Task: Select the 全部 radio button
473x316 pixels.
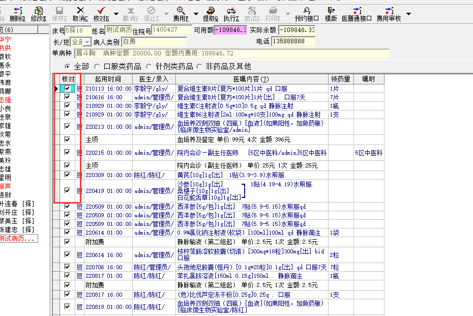Action: coord(67,66)
